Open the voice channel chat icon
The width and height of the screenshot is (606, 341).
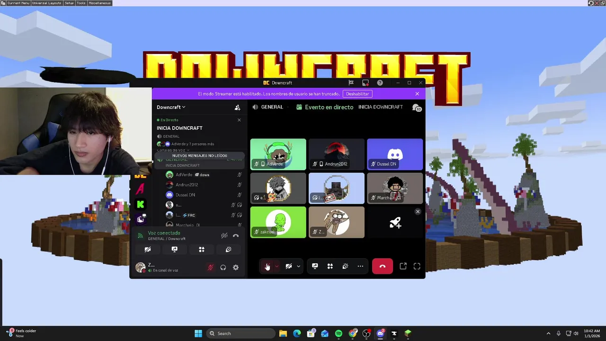pos(417,108)
